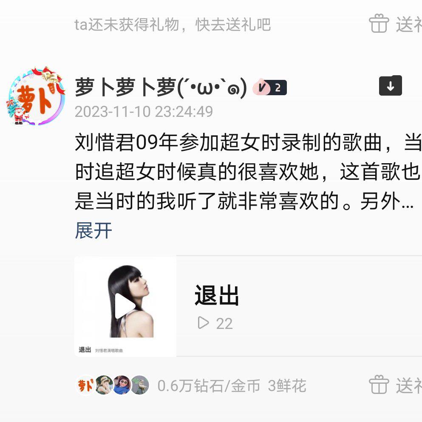Image resolution: width=422 pixels, height=422 pixels.
Task: Open the song titled 退出
Action: (217, 295)
